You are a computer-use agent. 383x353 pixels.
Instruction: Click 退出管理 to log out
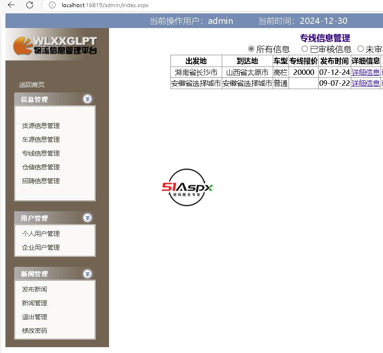tap(34, 317)
